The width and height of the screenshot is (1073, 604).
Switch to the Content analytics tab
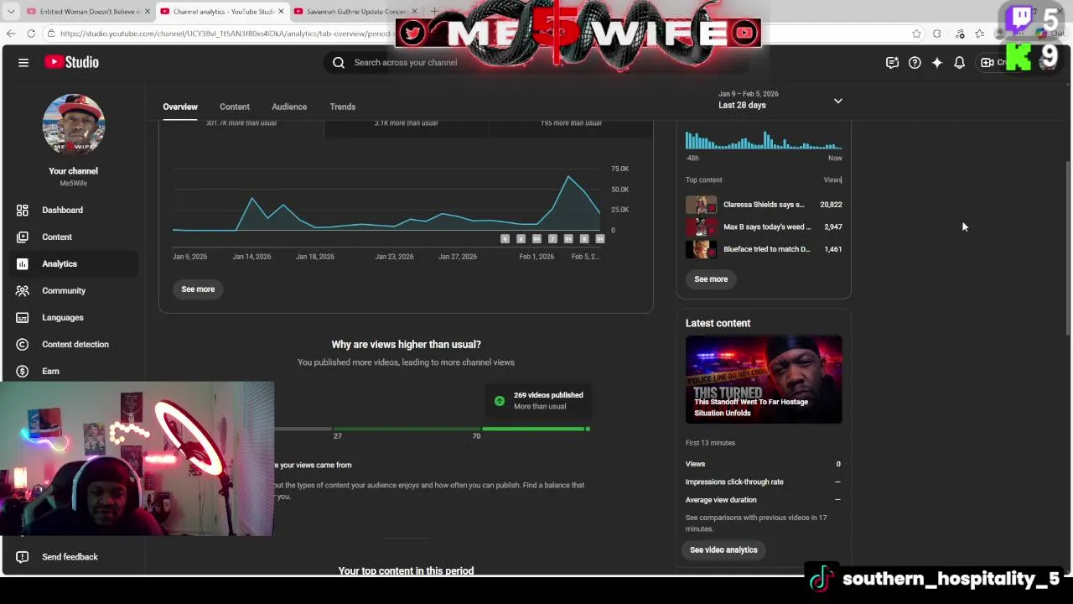(x=235, y=107)
